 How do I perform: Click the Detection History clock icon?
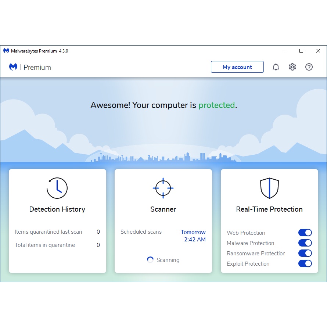(57, 188)
